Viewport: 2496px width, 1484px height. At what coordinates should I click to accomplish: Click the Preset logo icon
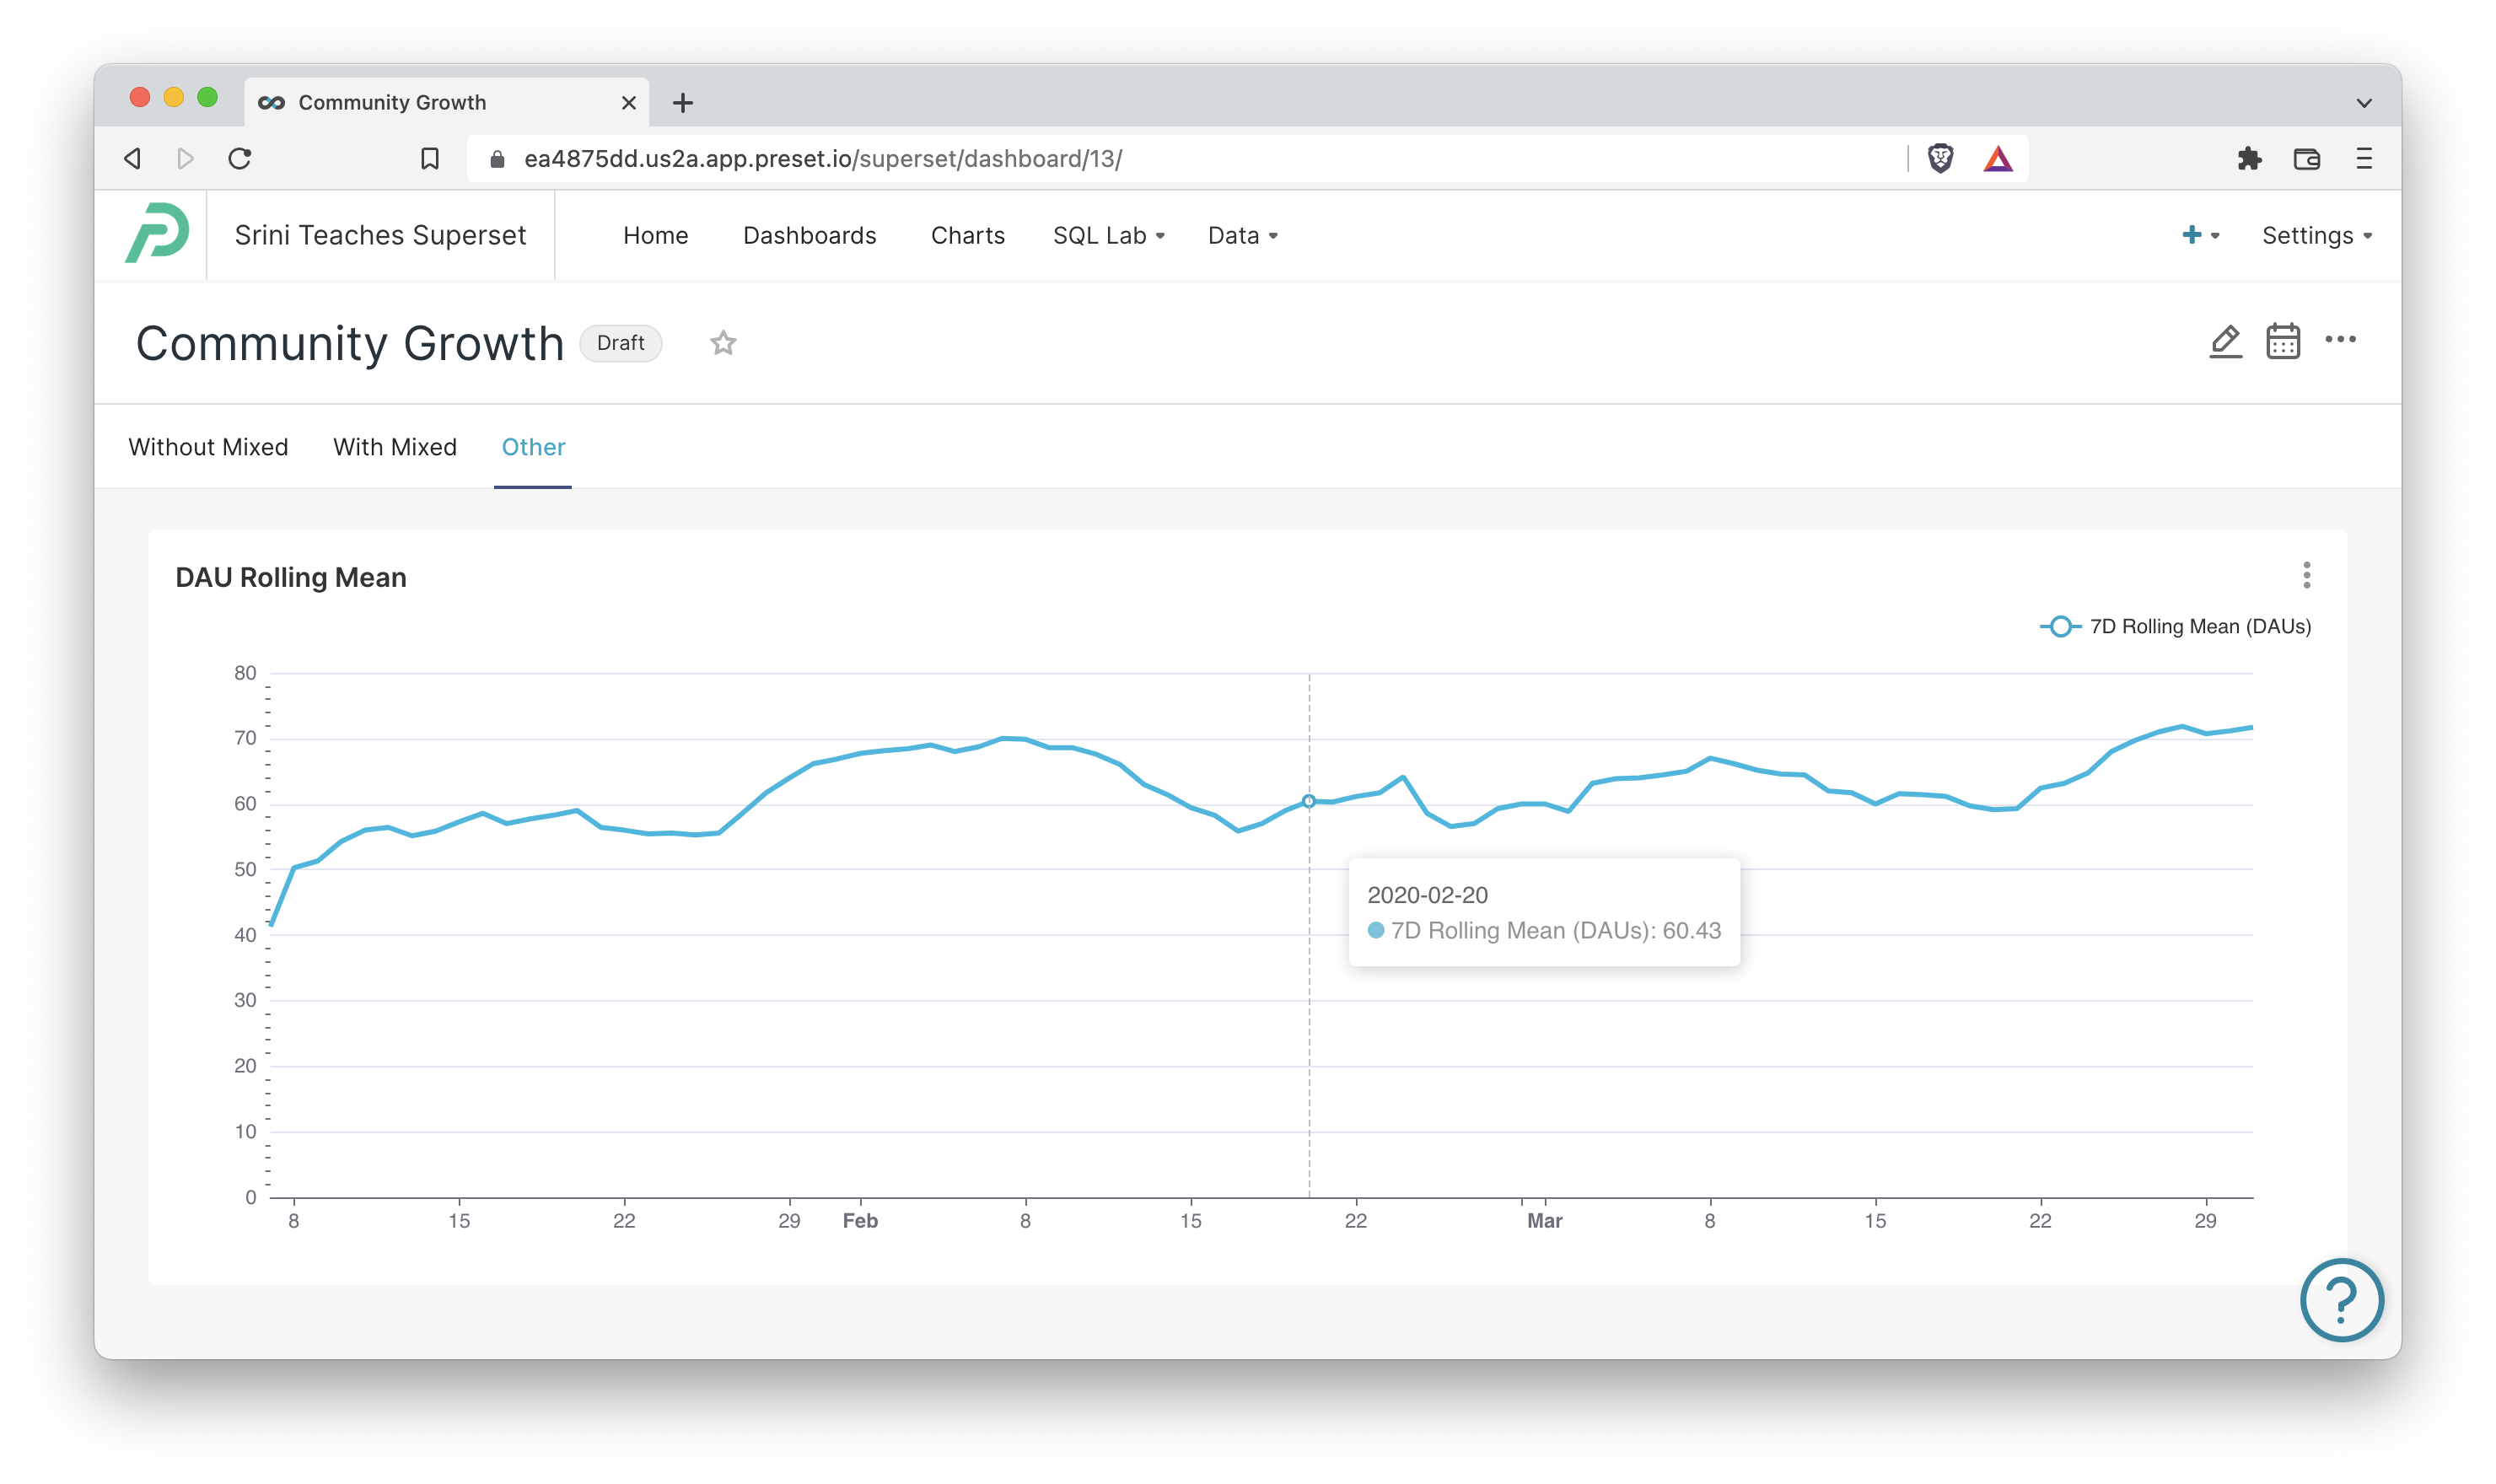click(157, 234)
